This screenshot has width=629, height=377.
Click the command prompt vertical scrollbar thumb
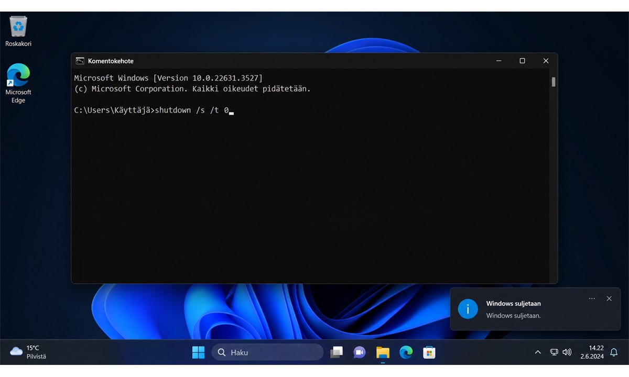[554, 82]
